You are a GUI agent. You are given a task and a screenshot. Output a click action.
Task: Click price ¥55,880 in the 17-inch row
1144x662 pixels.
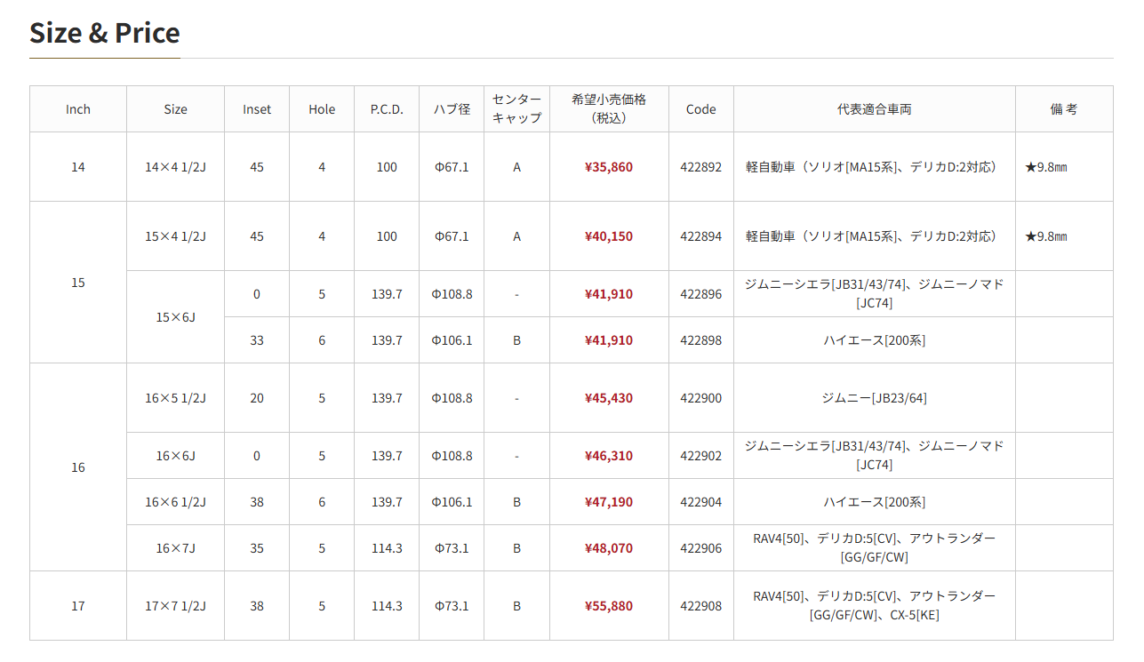click(x=609, y=606)
